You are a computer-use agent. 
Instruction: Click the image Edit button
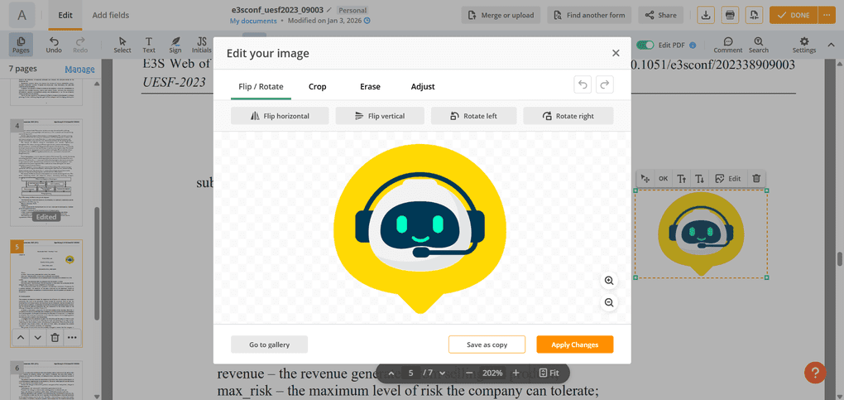click(728, 178)
